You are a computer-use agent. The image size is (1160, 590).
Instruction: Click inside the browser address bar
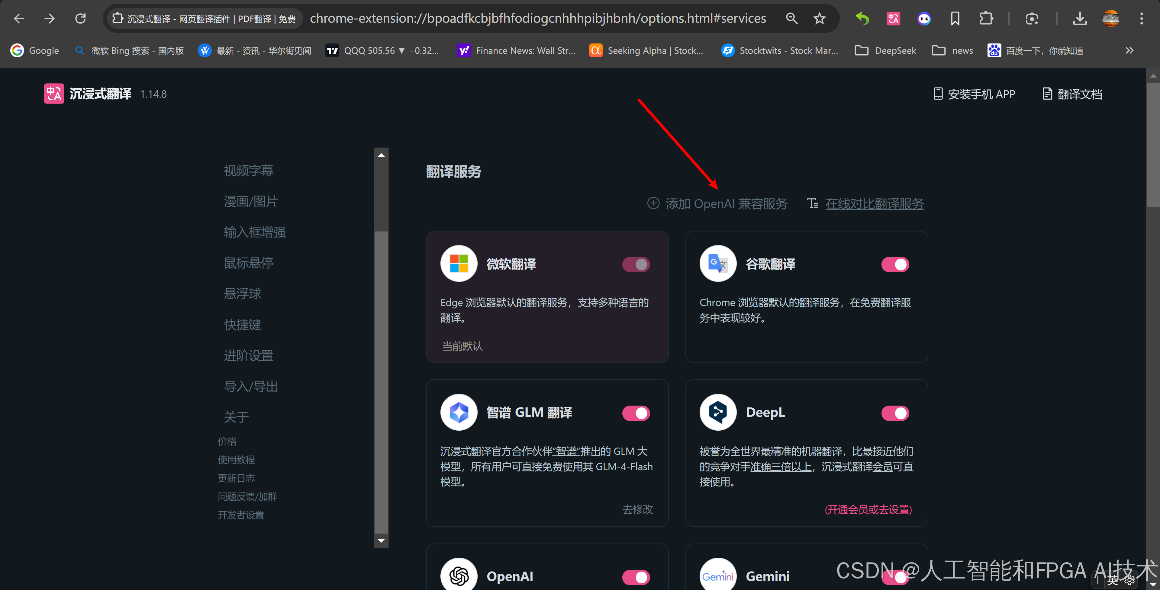(540, 18)
